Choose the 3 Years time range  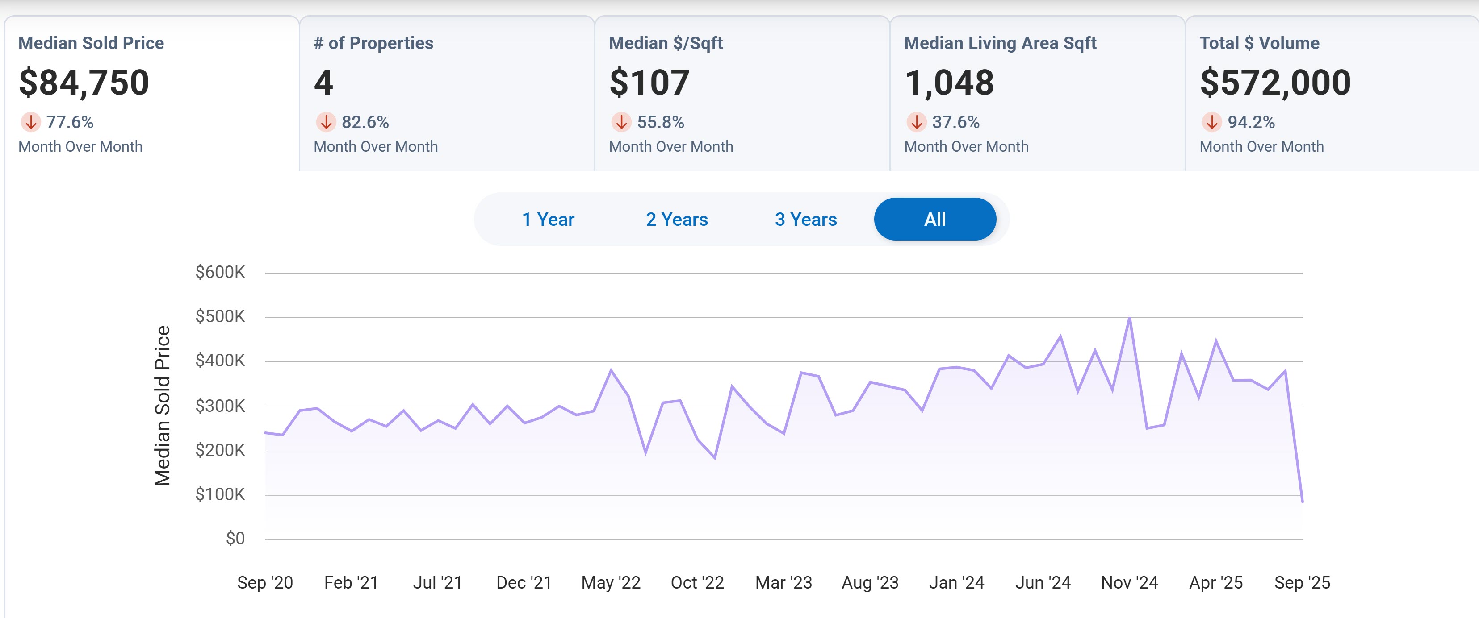tap(805, 219)
